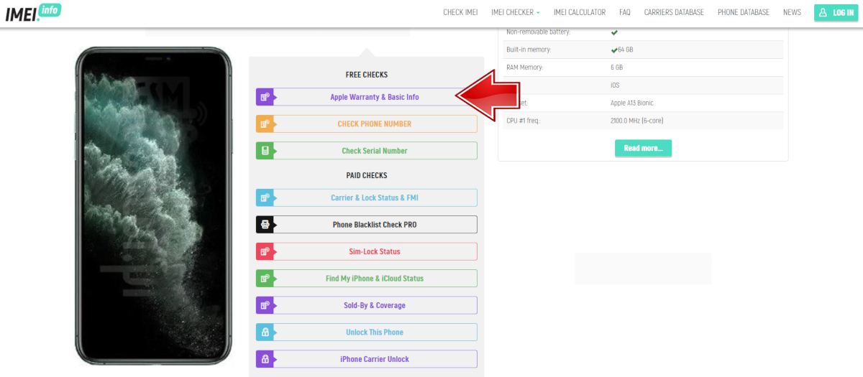Click the 6 GB RAM value
The height and width of the screenshot is (377, 863).
click(616, 68)
